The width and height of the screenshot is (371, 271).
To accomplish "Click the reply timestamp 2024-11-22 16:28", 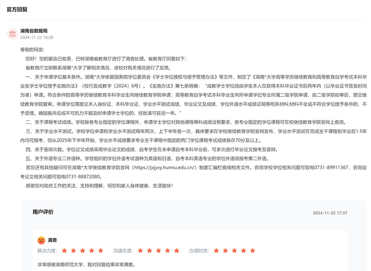I will coord(36,38).
